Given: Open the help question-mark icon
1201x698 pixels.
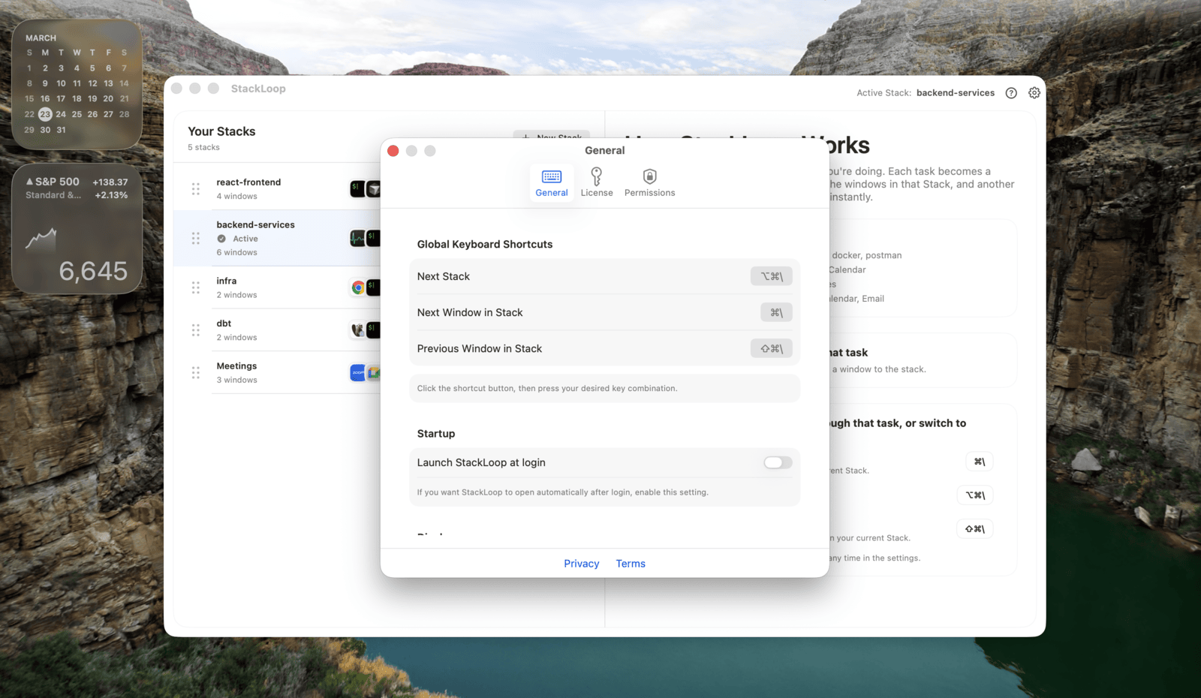Looking at the screenshot, I should [x=1010, y=92].
